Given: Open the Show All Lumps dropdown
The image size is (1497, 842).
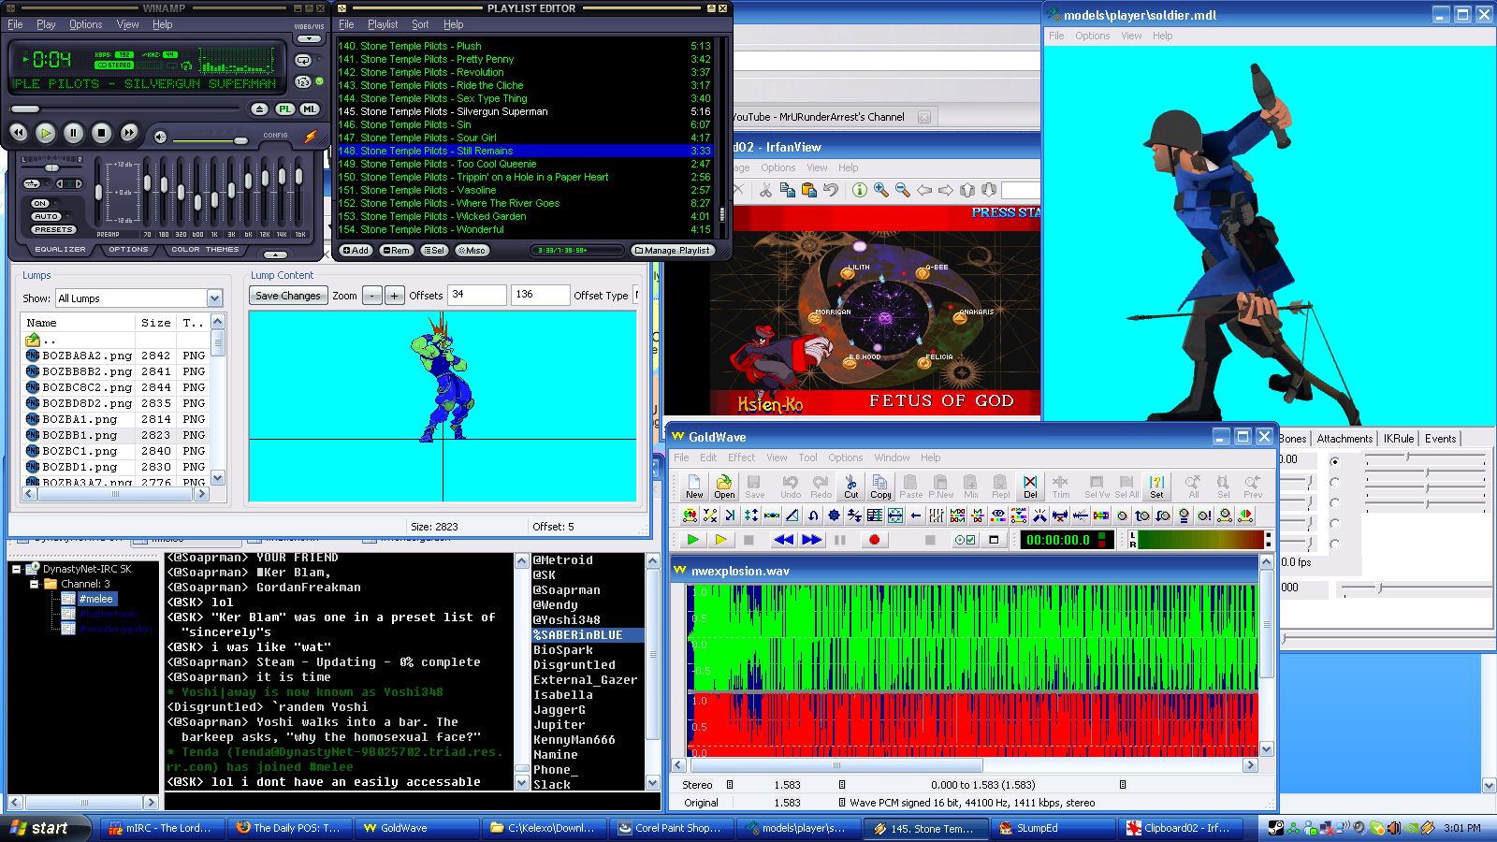Looking at the screenshot, I should pyautogui.click(x=214, y=298).
